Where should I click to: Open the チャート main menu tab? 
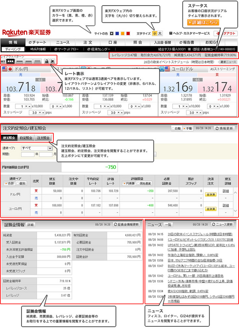point(37,42)
